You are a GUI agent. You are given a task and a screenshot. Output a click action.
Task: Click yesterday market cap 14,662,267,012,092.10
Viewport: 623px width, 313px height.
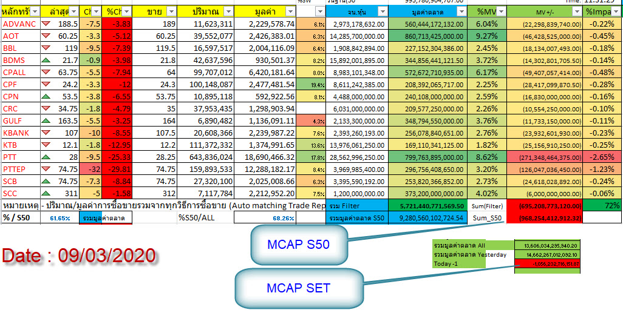pos(546,254)
